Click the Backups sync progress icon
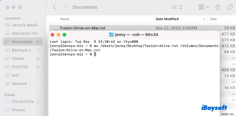 [x=38, y=50]
